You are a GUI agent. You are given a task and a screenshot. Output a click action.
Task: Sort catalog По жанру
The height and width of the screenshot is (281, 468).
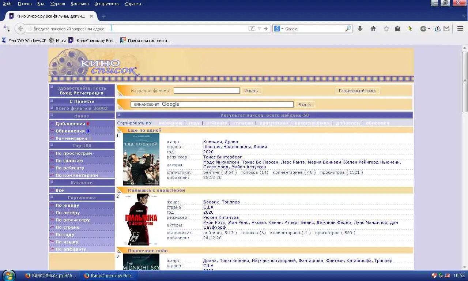[x=67, y=205]
